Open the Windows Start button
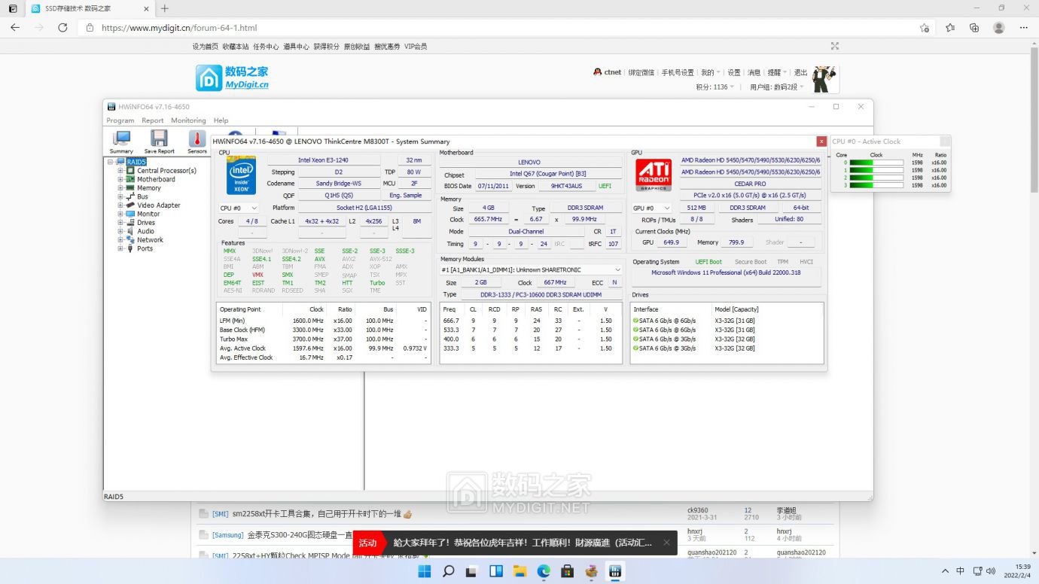Viewport: 1039px width, 584px height. (x=425, y=571)
